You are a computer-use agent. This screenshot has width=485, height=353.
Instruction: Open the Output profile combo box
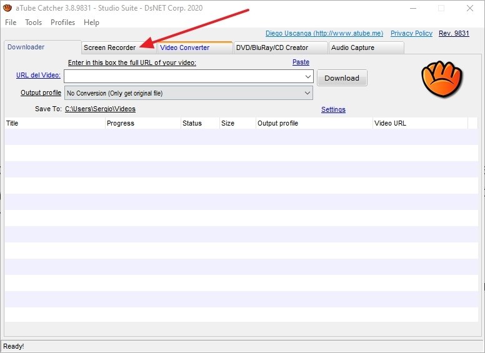click(189, 93)
